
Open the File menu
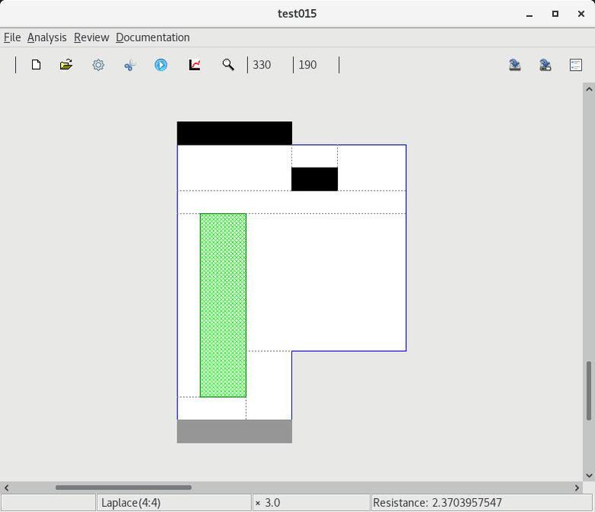(12, 37)
